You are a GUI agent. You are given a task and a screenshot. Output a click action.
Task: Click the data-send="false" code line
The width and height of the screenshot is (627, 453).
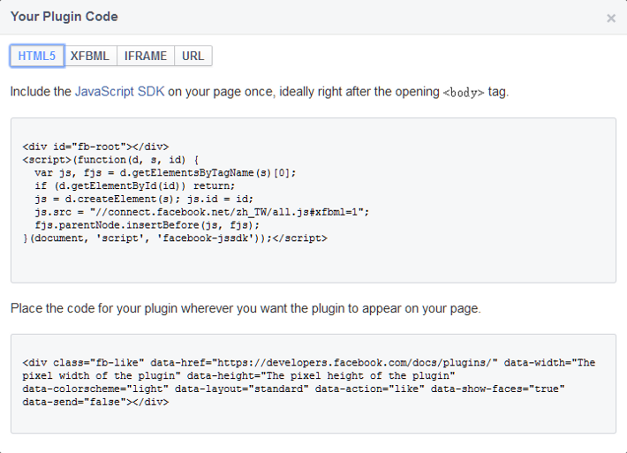[95, 402]
